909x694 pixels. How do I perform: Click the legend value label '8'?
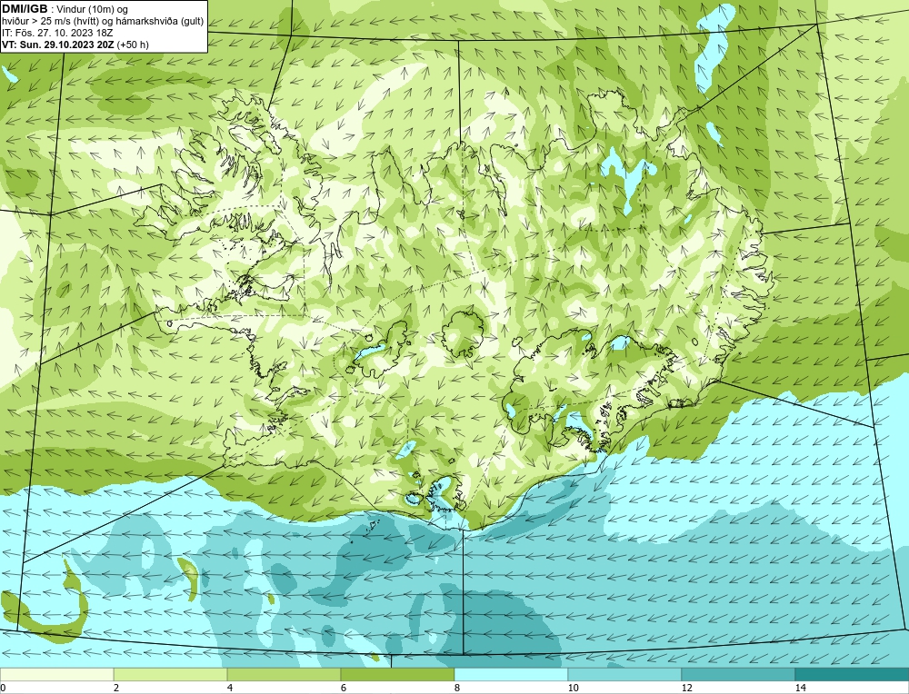(457, 688)
